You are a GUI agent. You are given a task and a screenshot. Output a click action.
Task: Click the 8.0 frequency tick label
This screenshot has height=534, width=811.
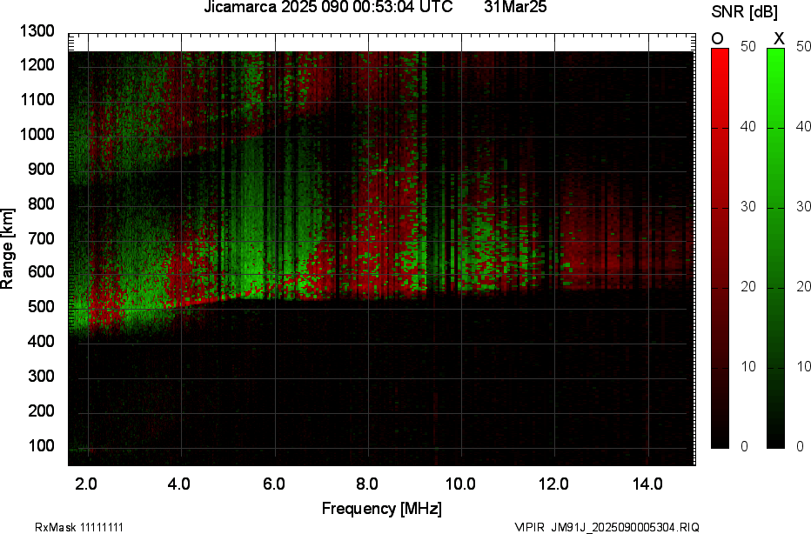click(367, 484)
